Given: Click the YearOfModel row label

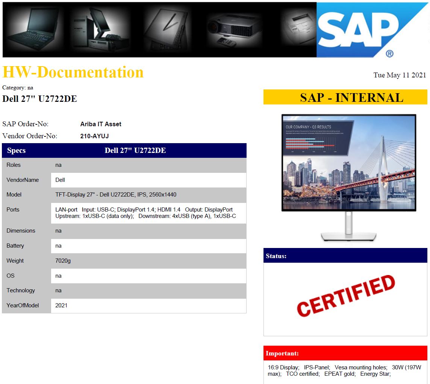Looking at the screenshot, I should point(23,305).
